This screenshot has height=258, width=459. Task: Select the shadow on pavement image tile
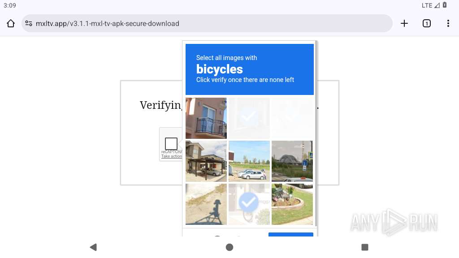(x=206, y=204)
